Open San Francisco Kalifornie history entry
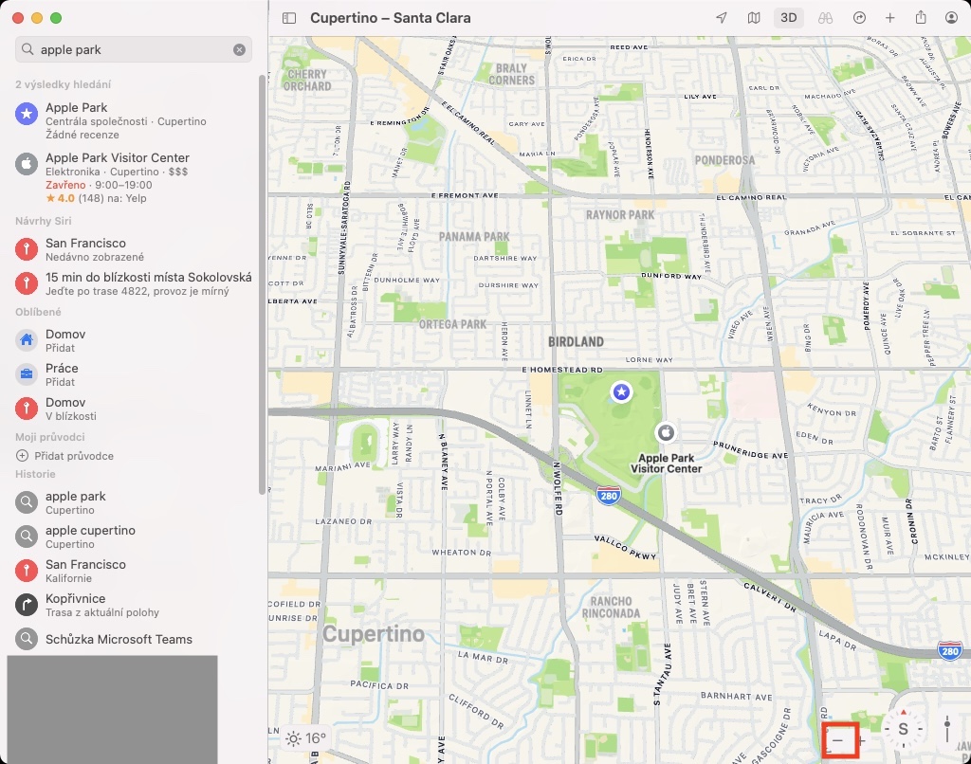 (133, 571)
